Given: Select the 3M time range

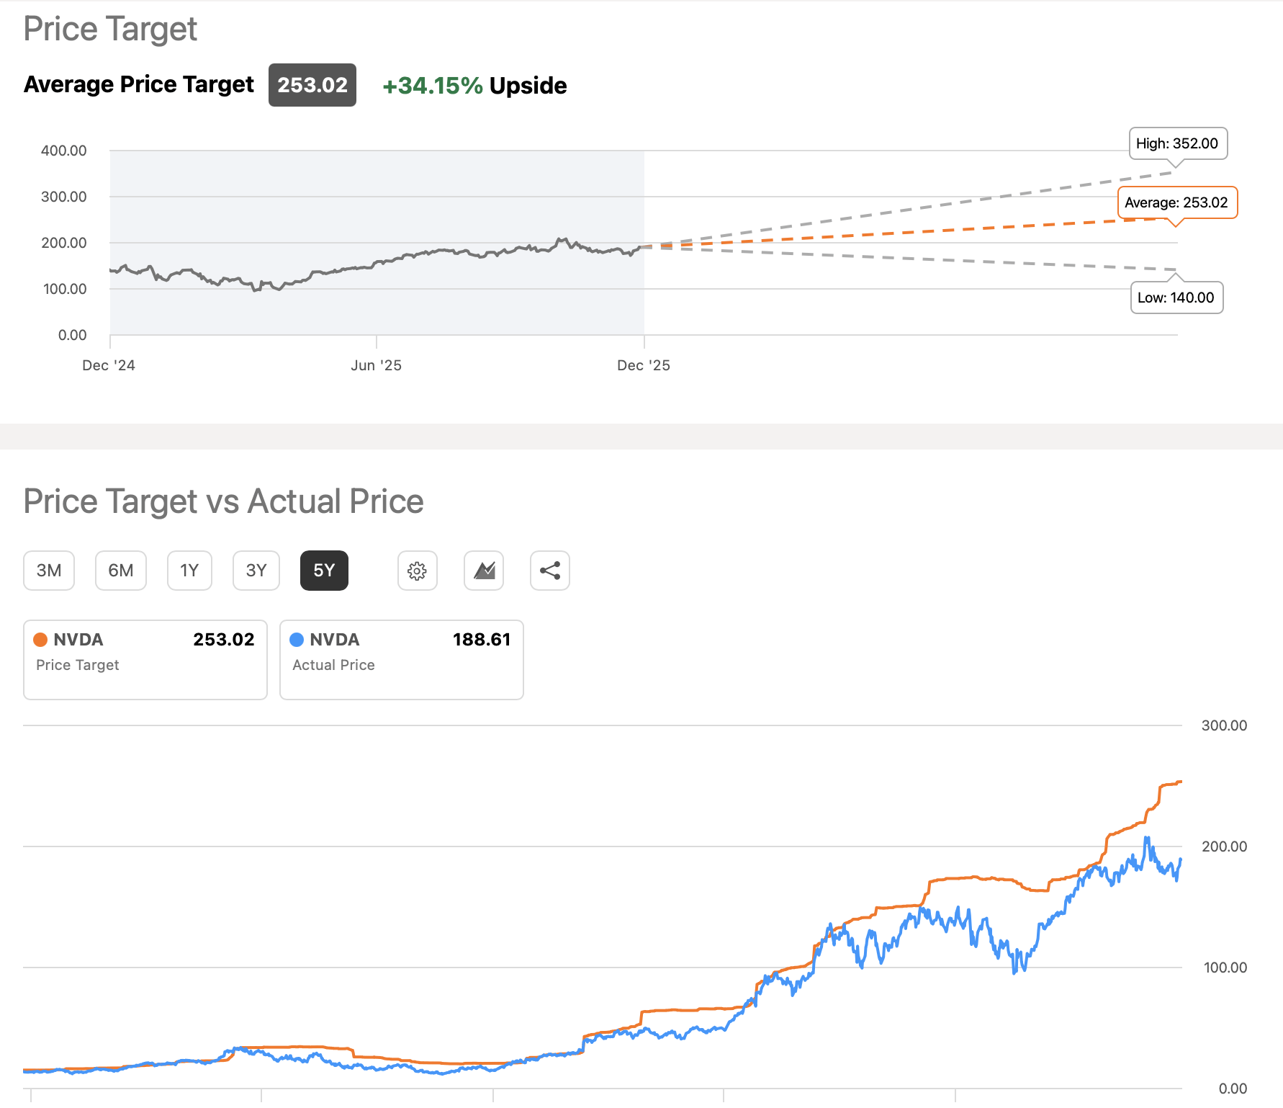Looking at the screenshot, I should 48,570.
